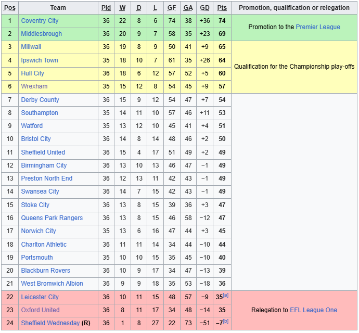359x333 pixels.
Task: Click footnote [a] beside Leicester City's points
Action: click(x=226, y=294)
